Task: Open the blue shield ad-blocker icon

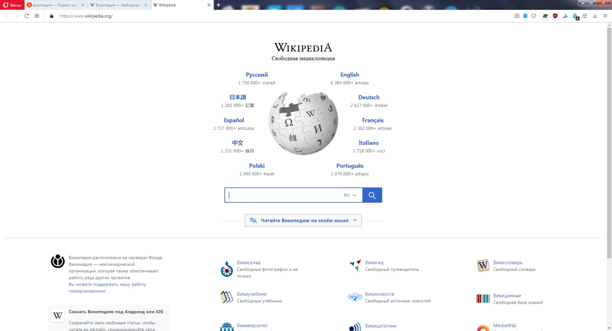Action: pyautogui.click(x=525, y=16)
